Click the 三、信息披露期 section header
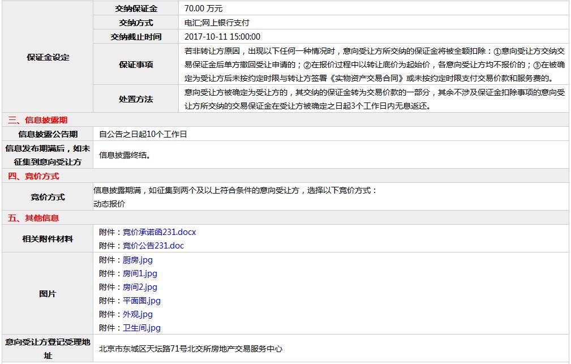571x364 pixels. tap(38, 120)
